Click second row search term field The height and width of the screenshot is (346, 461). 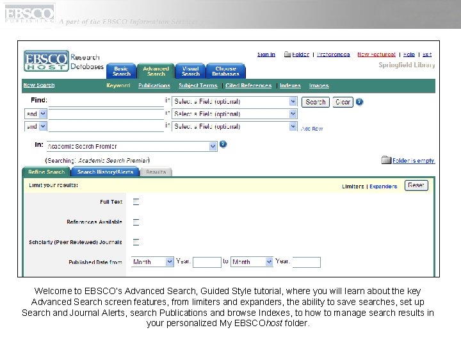coord(106,114)
